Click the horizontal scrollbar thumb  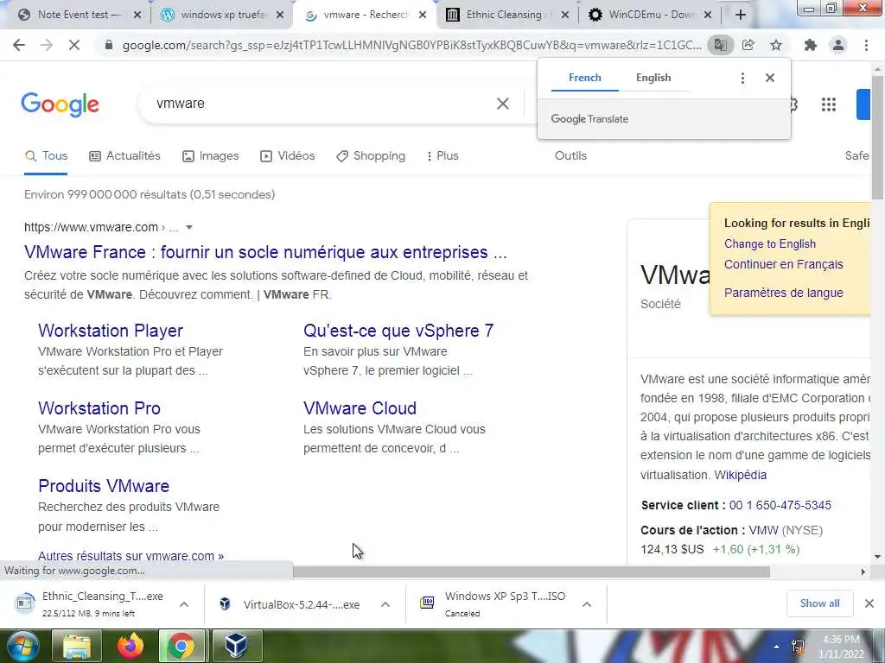click(532, 571)
